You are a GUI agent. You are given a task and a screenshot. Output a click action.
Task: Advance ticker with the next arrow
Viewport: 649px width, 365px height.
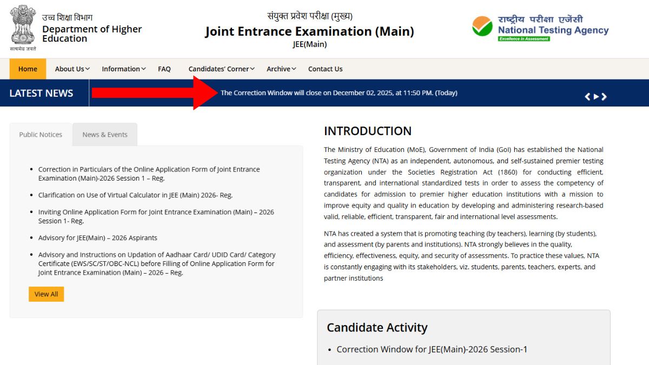(x=605, y=96)
